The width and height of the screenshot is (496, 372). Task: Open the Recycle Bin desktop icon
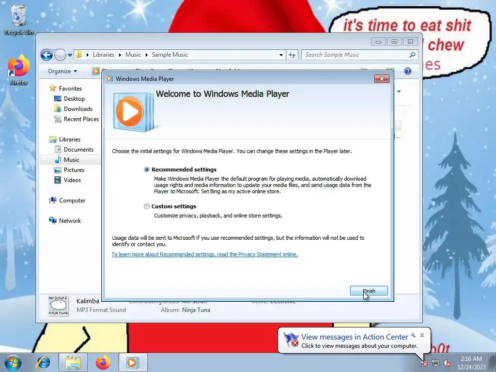click(x=19, y=19)
